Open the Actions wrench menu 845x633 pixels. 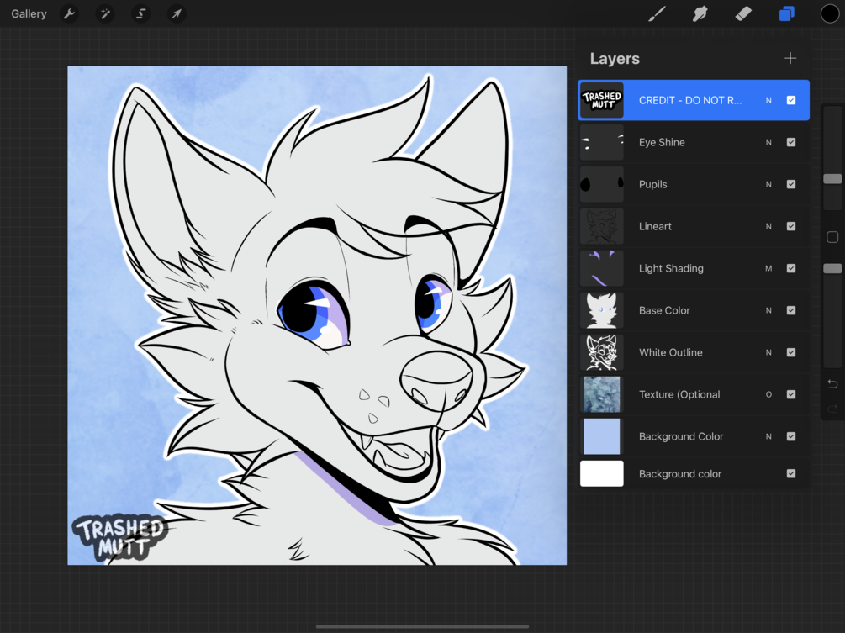pyautogui.click(x=69, y=13)
